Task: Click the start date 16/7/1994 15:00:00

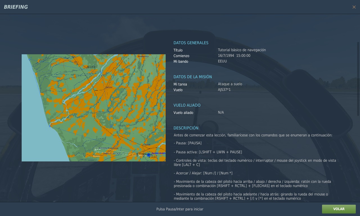Action: tap(234, 56)
